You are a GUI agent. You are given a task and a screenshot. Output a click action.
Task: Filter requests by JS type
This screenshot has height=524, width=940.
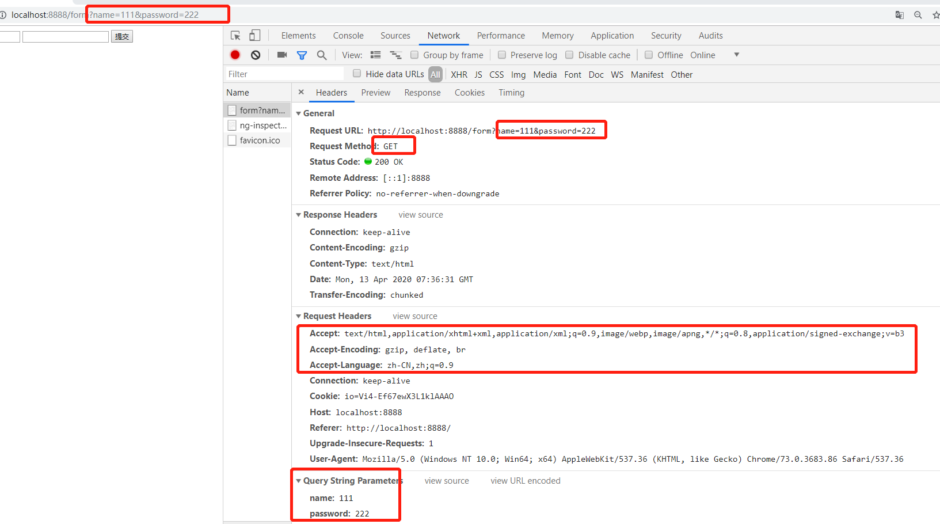[x=478, y=75]
